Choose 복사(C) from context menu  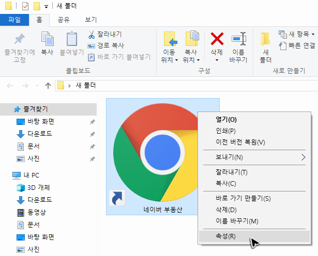point(254,184)
